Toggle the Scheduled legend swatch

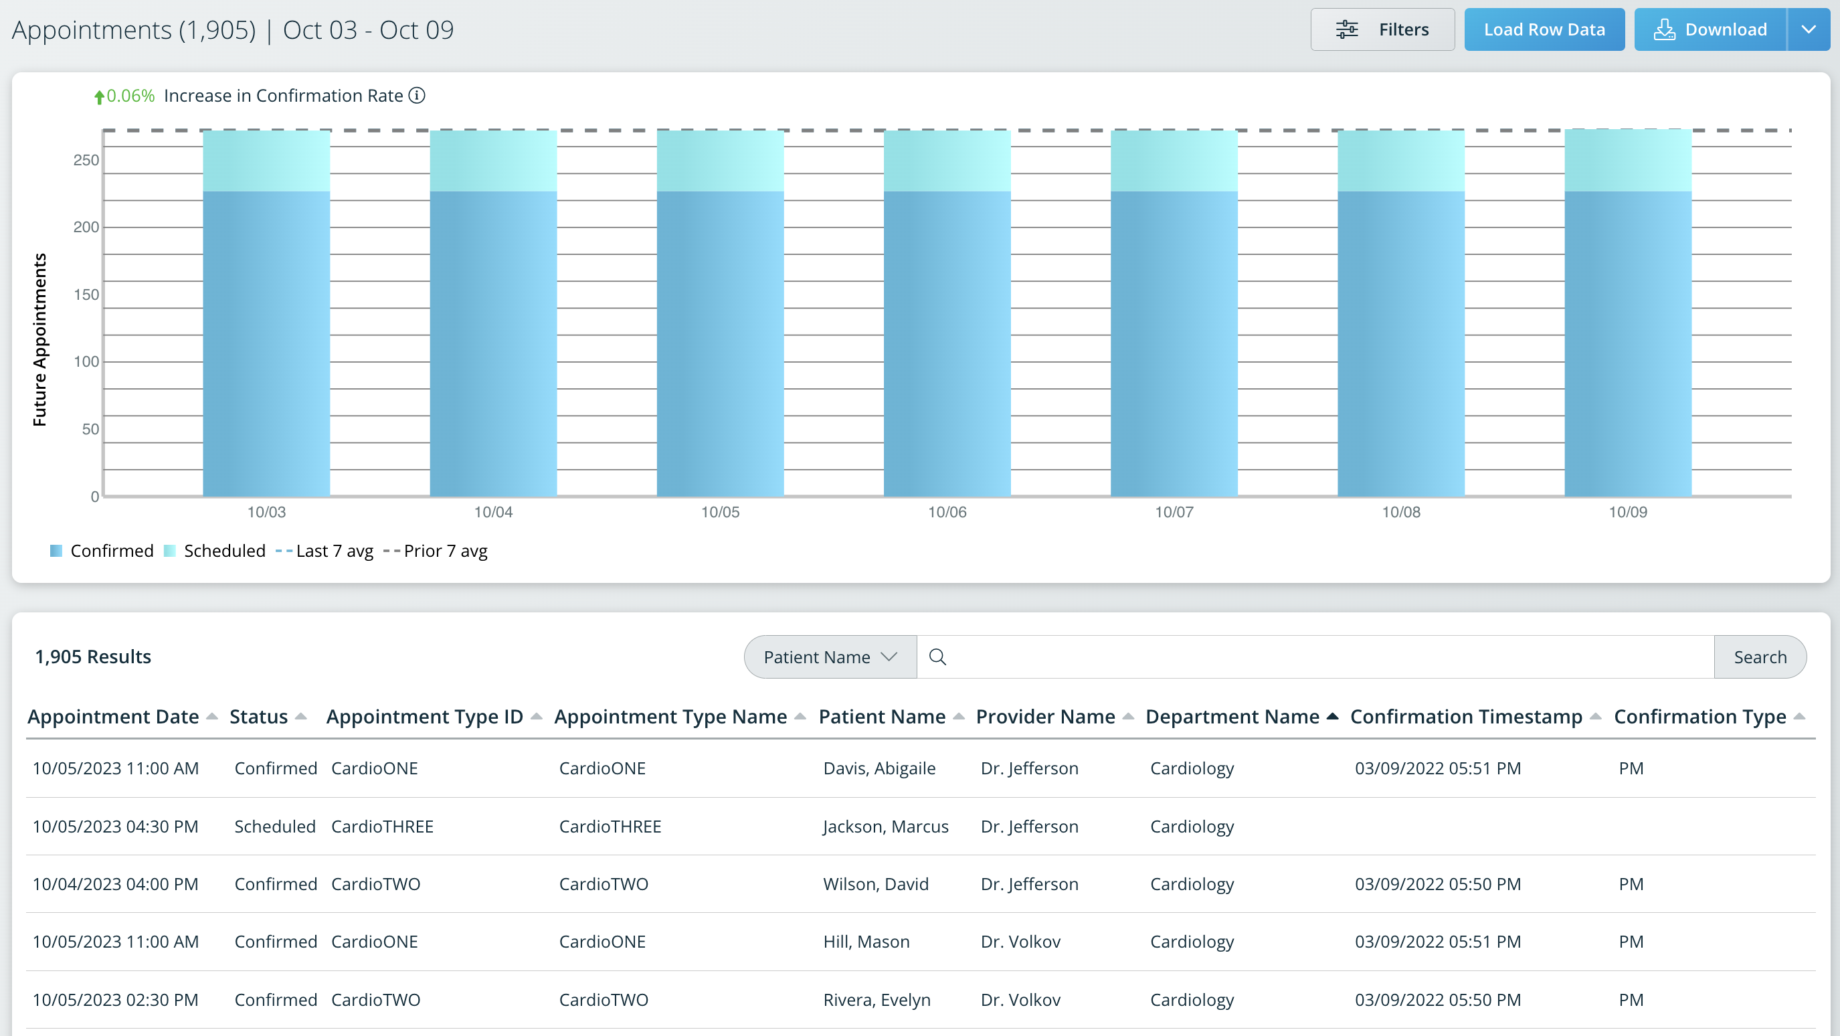(169, 550)
